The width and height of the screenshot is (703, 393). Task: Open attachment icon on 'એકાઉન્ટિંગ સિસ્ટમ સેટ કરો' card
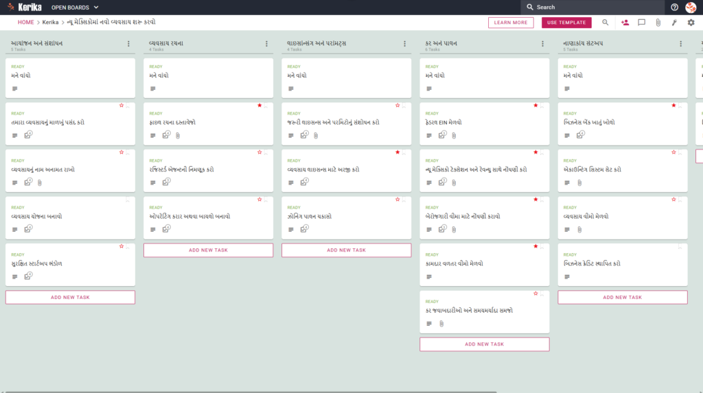pos(579,182)
